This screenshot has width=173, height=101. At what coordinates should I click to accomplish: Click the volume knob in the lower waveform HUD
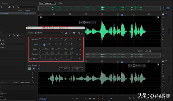point(134,66)
